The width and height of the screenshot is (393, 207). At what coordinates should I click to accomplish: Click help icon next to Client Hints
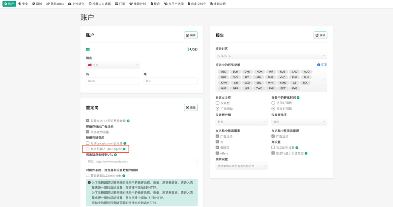click(x=124, y=176)
